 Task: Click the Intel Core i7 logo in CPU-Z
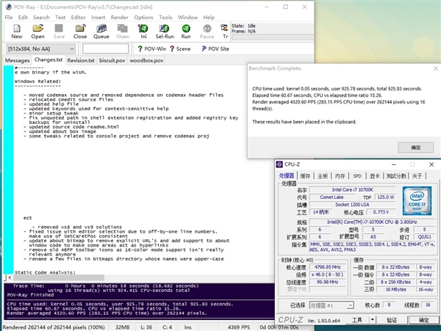(417, 201)
